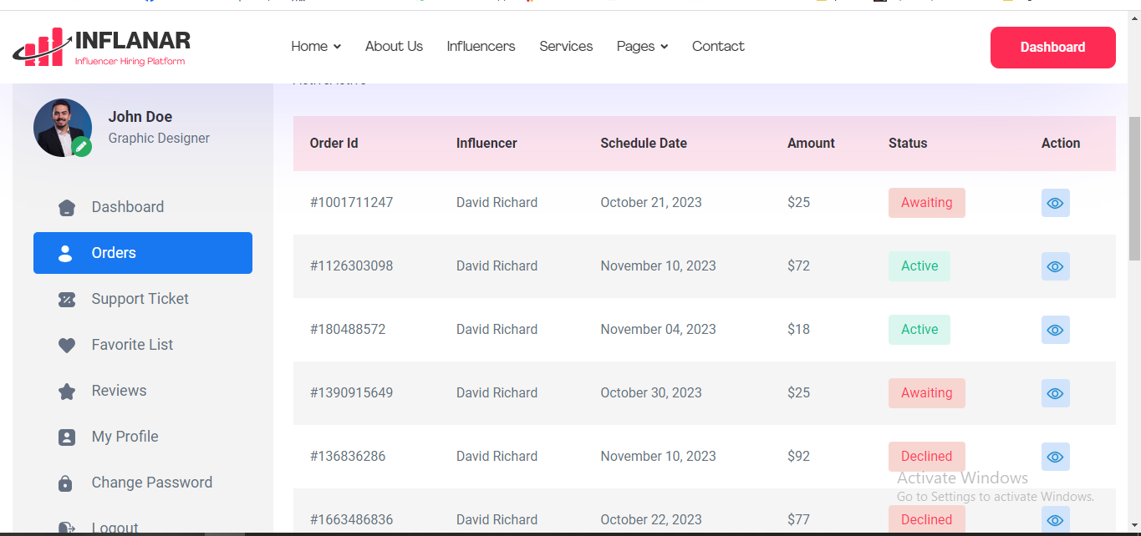Go to the Contact page

pos(718,47)
